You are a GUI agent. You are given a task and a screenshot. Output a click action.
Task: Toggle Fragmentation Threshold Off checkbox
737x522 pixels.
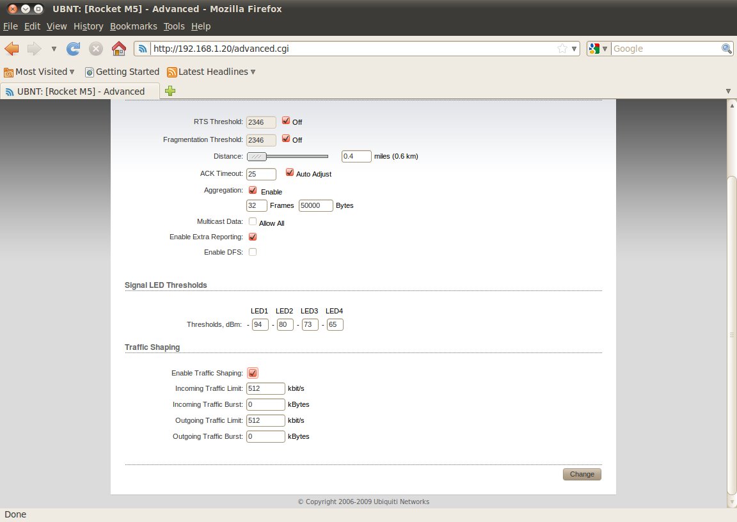pos(286,139)
